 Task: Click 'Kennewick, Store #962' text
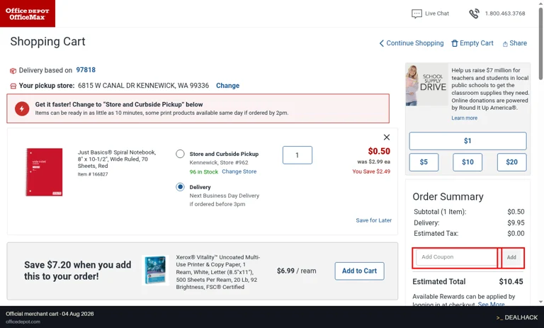(219, 162)
